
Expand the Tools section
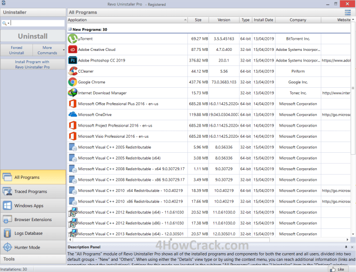click(33, 259)
